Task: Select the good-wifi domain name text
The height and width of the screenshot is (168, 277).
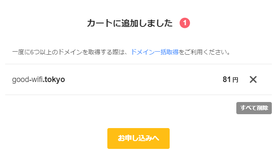Action: coord(27,79)
